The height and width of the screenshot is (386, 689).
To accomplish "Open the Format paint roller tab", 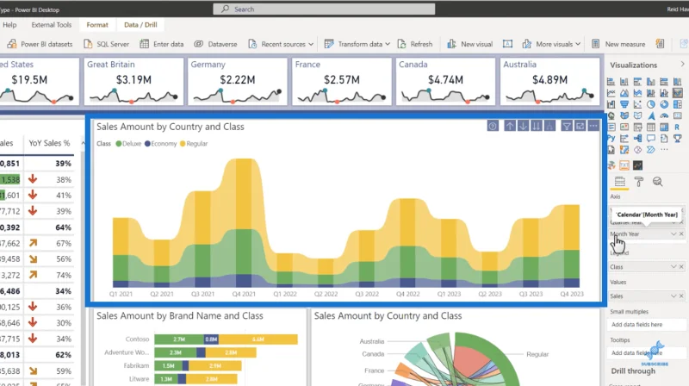I will tap(639, 182).
